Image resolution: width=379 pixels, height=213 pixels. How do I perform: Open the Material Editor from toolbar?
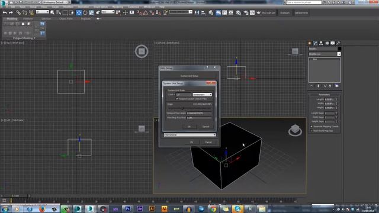(239, 12)
